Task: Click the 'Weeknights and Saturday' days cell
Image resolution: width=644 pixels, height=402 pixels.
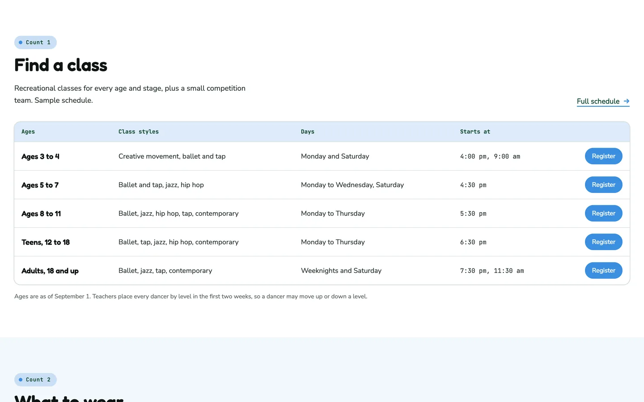Action: point(341,271)
